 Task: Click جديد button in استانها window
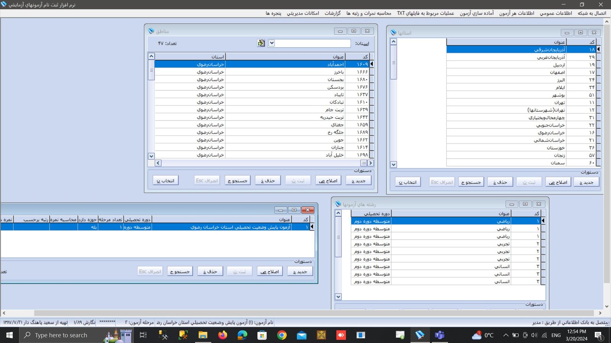point(586,182)
